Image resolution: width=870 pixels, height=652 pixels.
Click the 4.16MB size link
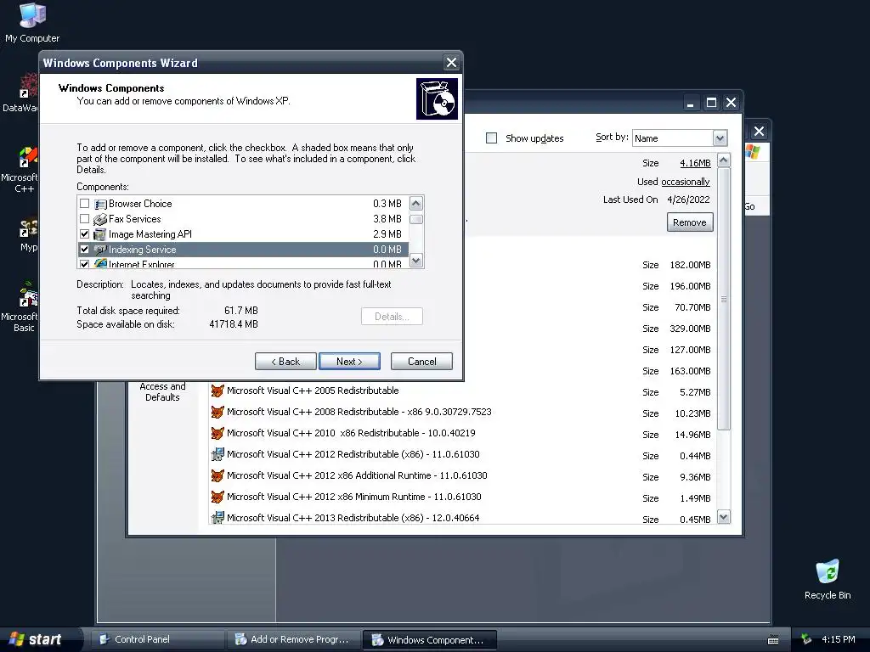coord(695,163)
